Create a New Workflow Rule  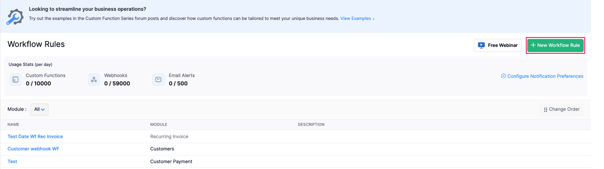click(555, 45)
